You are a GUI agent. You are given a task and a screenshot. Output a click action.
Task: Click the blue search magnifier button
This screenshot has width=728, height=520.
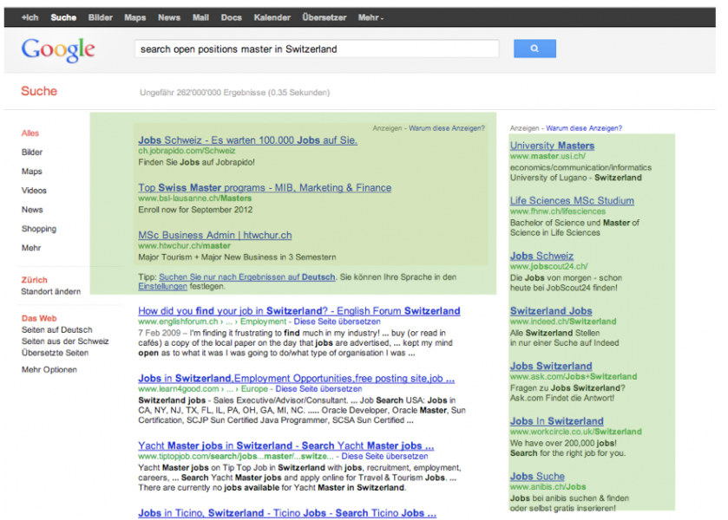tap(535, 49)
